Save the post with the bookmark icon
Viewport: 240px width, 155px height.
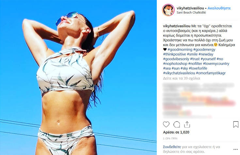pyautogui.click(x=236, y=124)
